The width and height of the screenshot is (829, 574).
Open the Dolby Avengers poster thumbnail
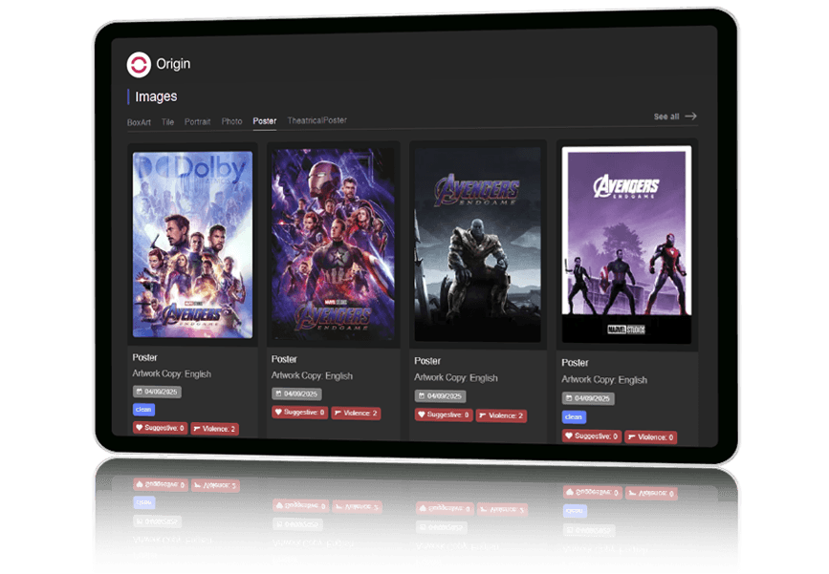(x=192, y=244)
